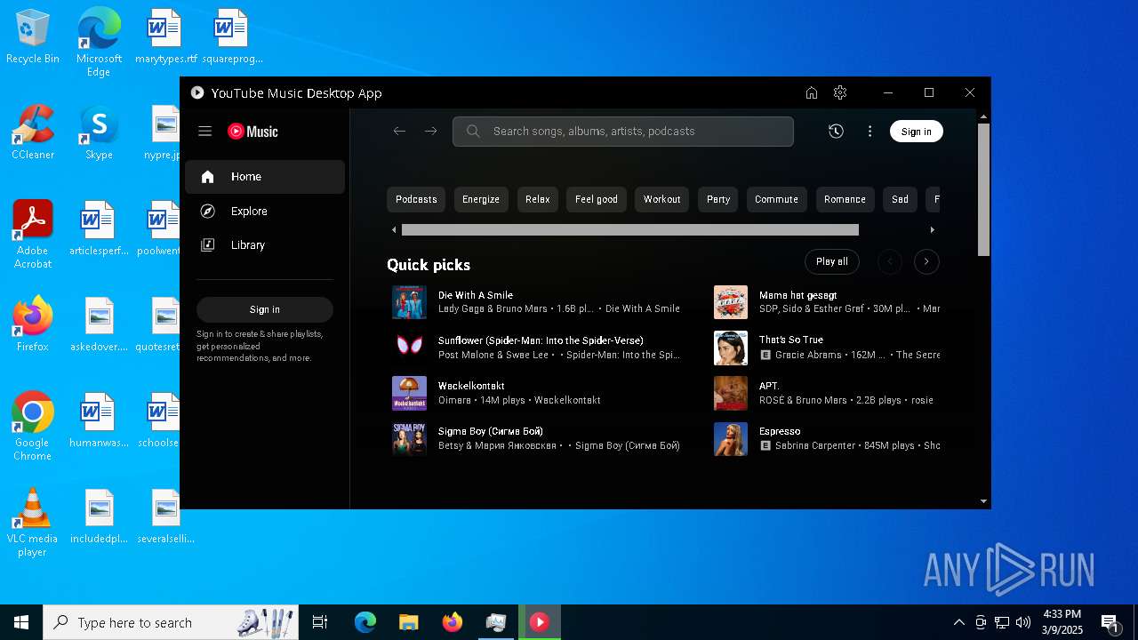Click the horizontal chips scrollbar thumb
Screen dimensions: 1138x640
point(630,230)
